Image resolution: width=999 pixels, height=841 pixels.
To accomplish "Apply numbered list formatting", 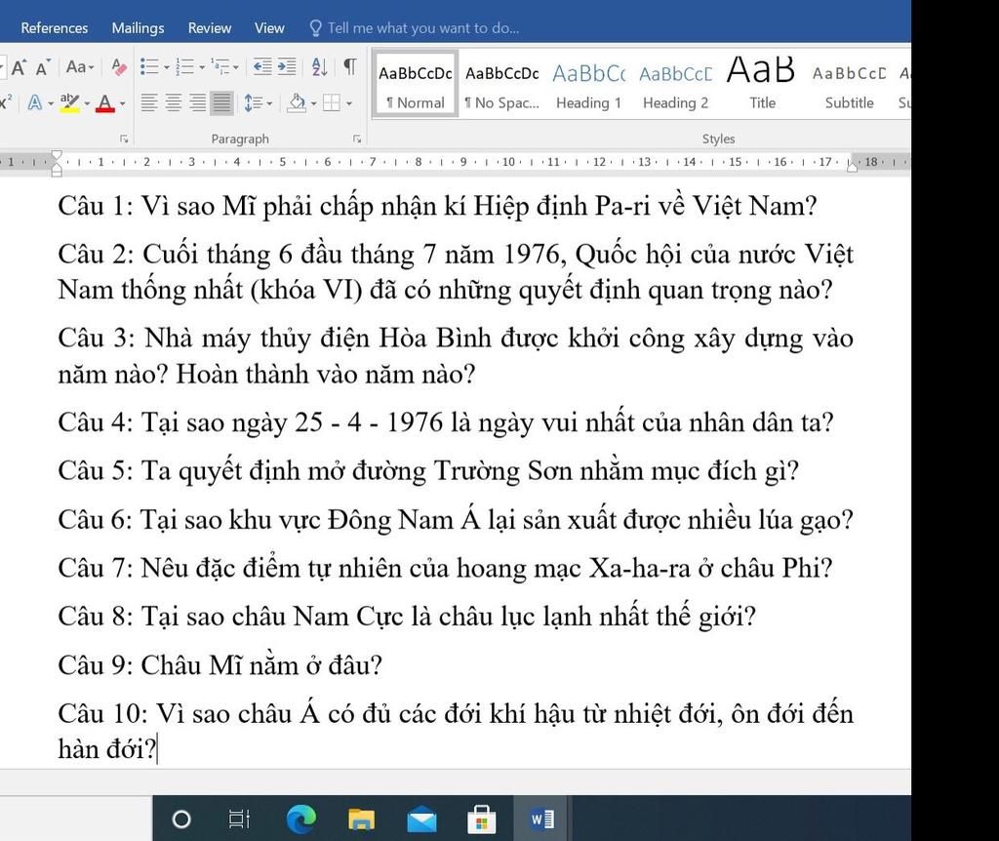I will pyautogui.click(x=184, y=66).
